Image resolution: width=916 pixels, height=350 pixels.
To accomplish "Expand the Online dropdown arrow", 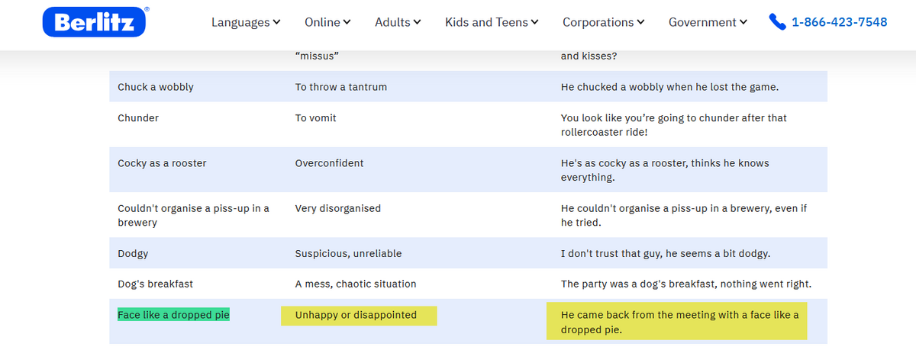I will [x=347, y=22].
